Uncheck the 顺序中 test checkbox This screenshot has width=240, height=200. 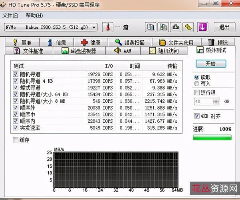coord(16,114)
